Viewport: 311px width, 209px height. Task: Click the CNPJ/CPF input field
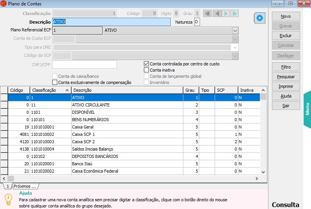[84, 65]
